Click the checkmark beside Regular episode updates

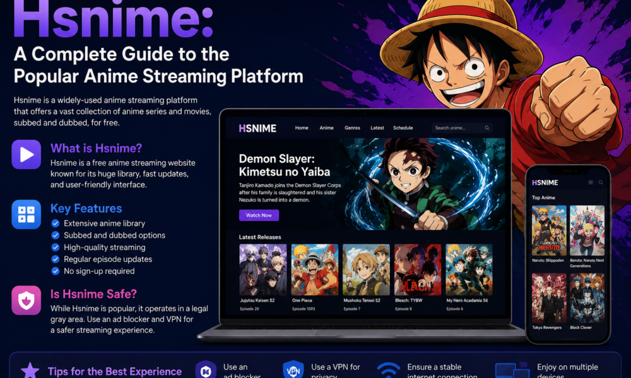point(56,259)
